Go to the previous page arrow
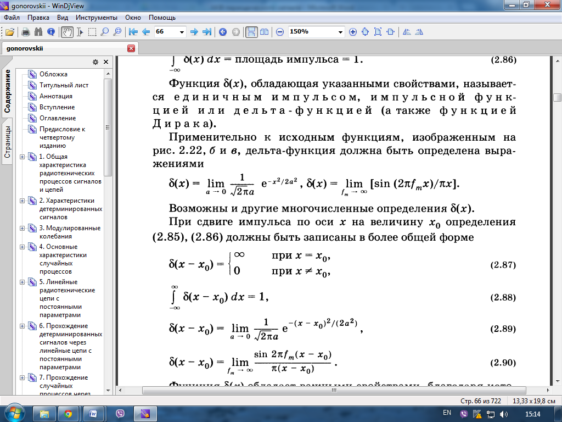The image size is (562, 422). tap(146, 32)
